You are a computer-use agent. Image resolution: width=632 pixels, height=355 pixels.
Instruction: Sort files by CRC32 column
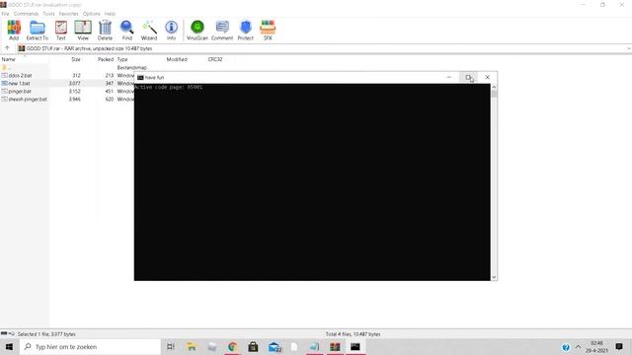coord(215,59)
